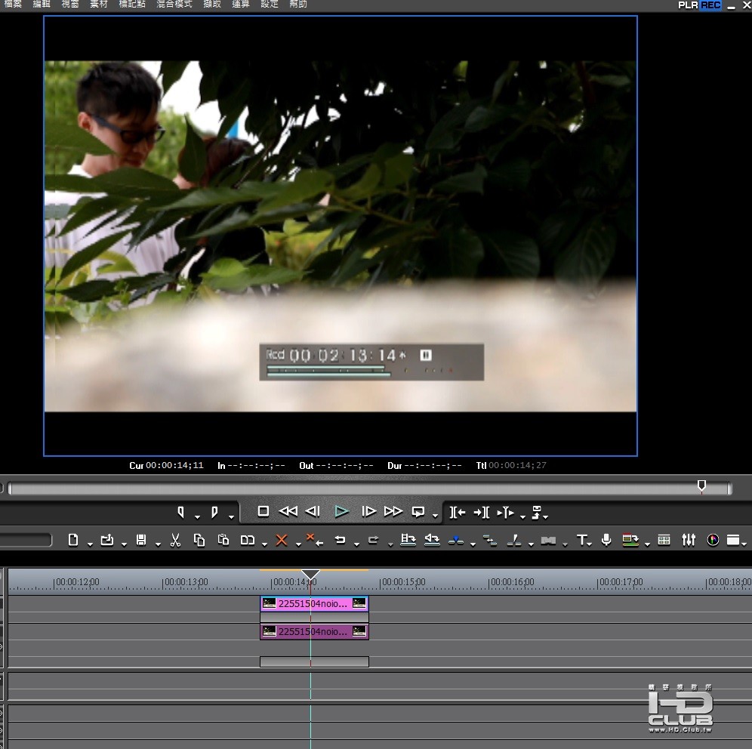This screenshot has width=752, height=749.
Task: Stop playback with the square Stop button
Action: 263,512
